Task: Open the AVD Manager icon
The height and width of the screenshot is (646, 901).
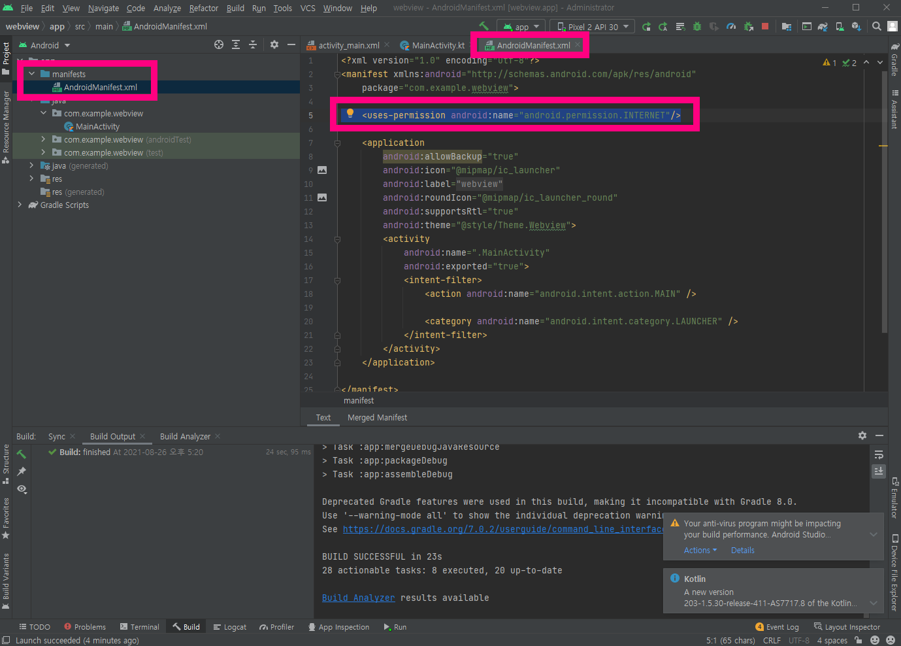Action: [840, 27]
